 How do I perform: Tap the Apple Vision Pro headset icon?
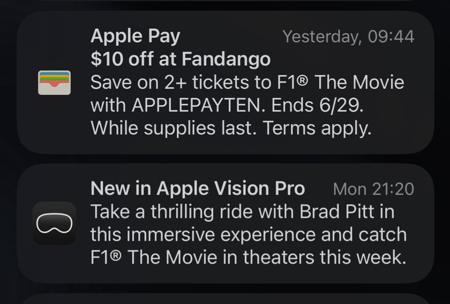point(54,223)
